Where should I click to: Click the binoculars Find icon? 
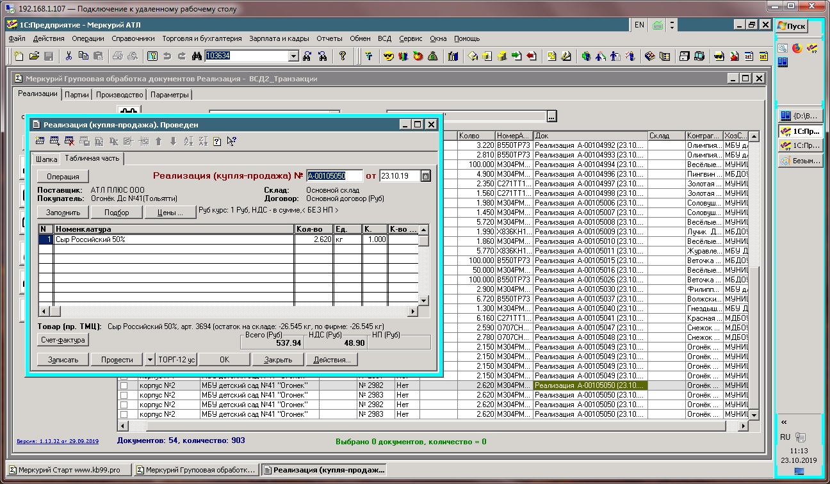[197, 56]
